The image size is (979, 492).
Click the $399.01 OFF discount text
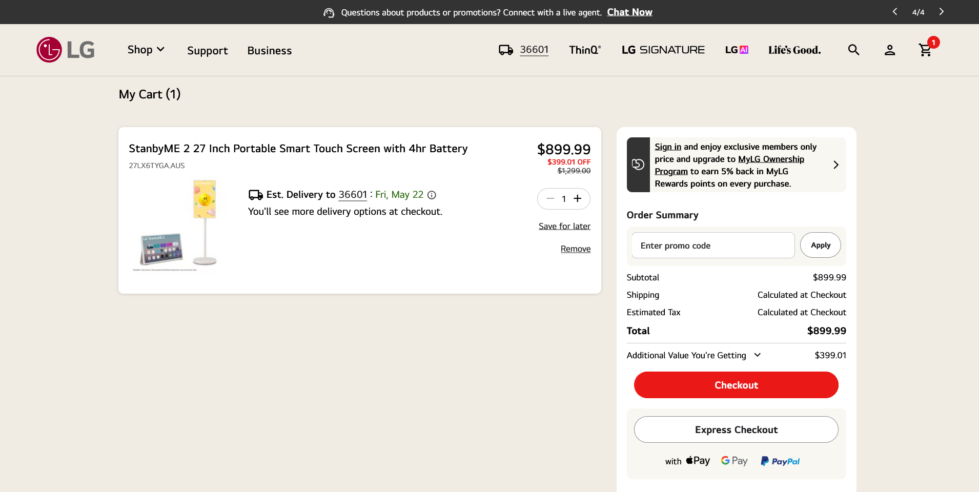569,162
